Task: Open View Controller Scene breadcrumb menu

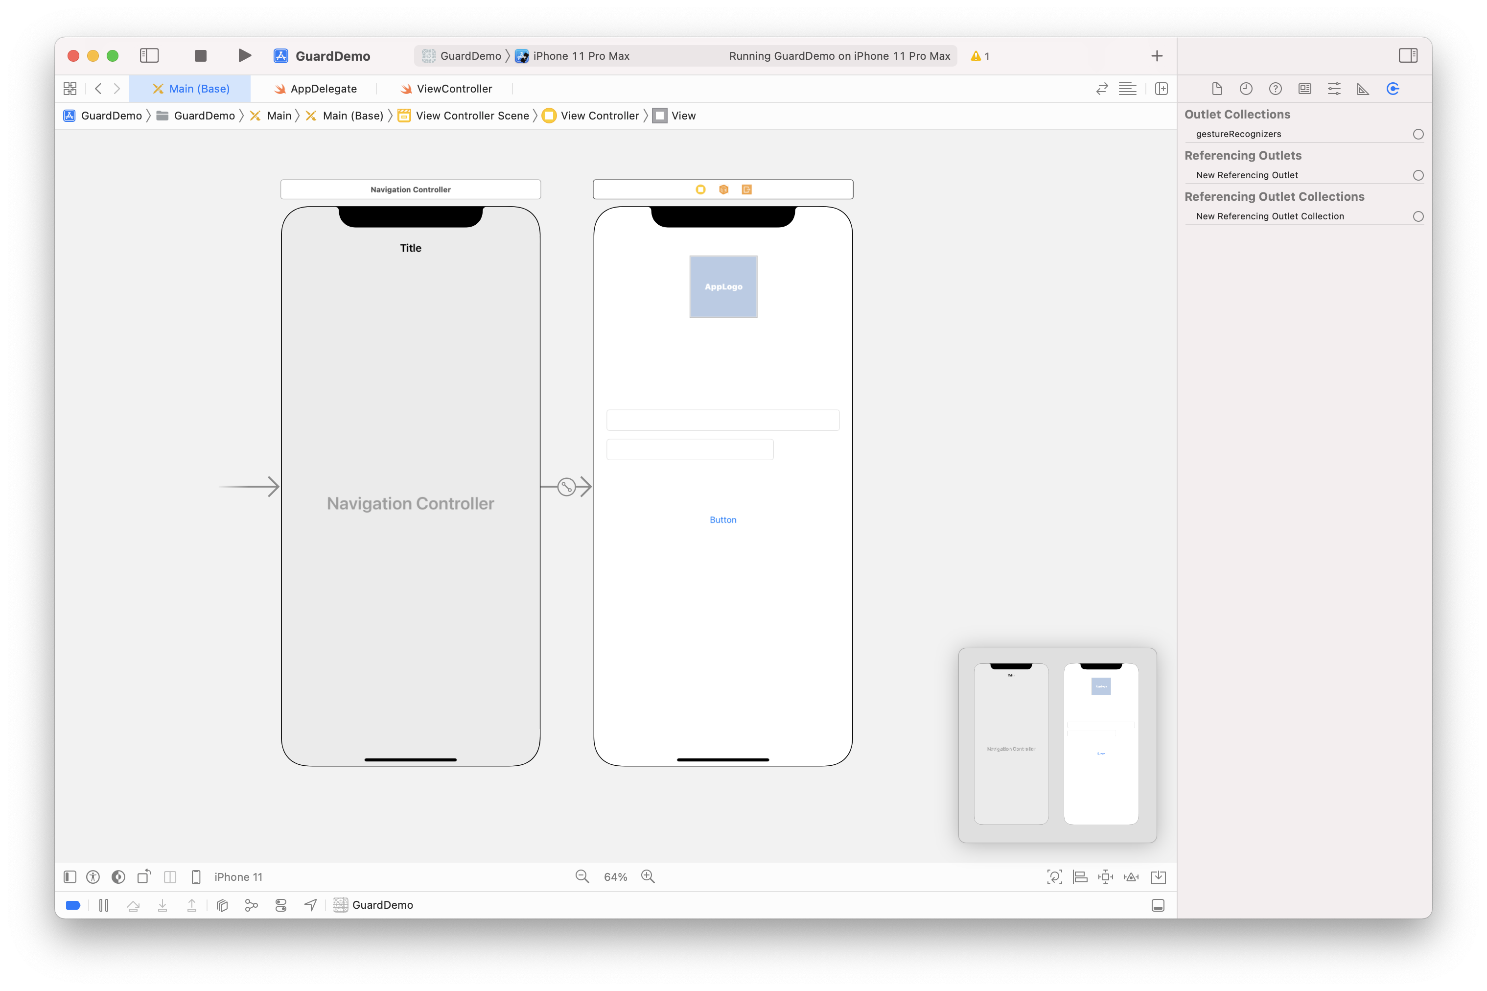Action: click(472, 116)
